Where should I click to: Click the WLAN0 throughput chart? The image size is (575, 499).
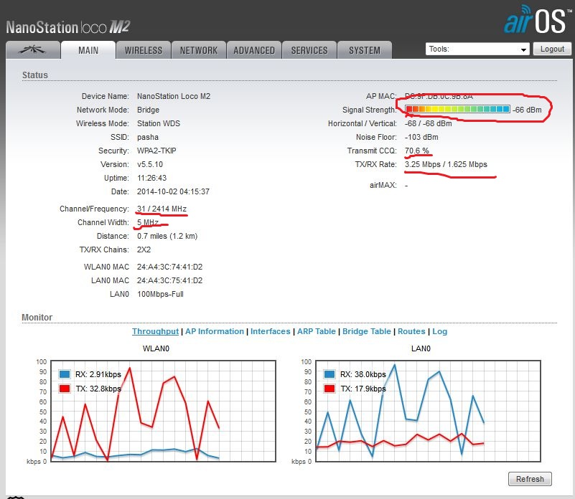click(x=163, y=411)
